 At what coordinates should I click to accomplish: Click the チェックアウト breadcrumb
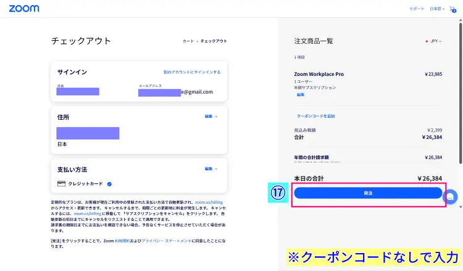point(214,41)
